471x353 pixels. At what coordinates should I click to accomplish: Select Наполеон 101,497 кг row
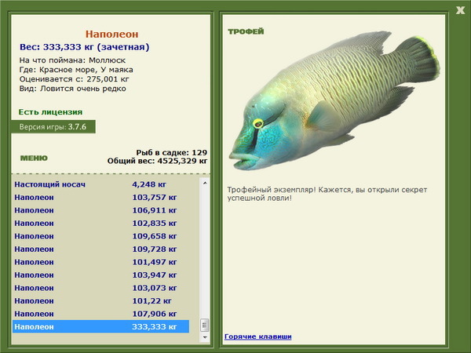[101, 262]
